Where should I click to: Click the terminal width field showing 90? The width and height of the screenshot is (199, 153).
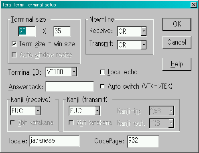click(27, 31)
